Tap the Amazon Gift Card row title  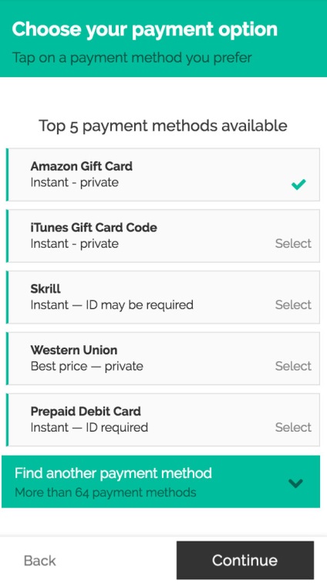(81, 166)
